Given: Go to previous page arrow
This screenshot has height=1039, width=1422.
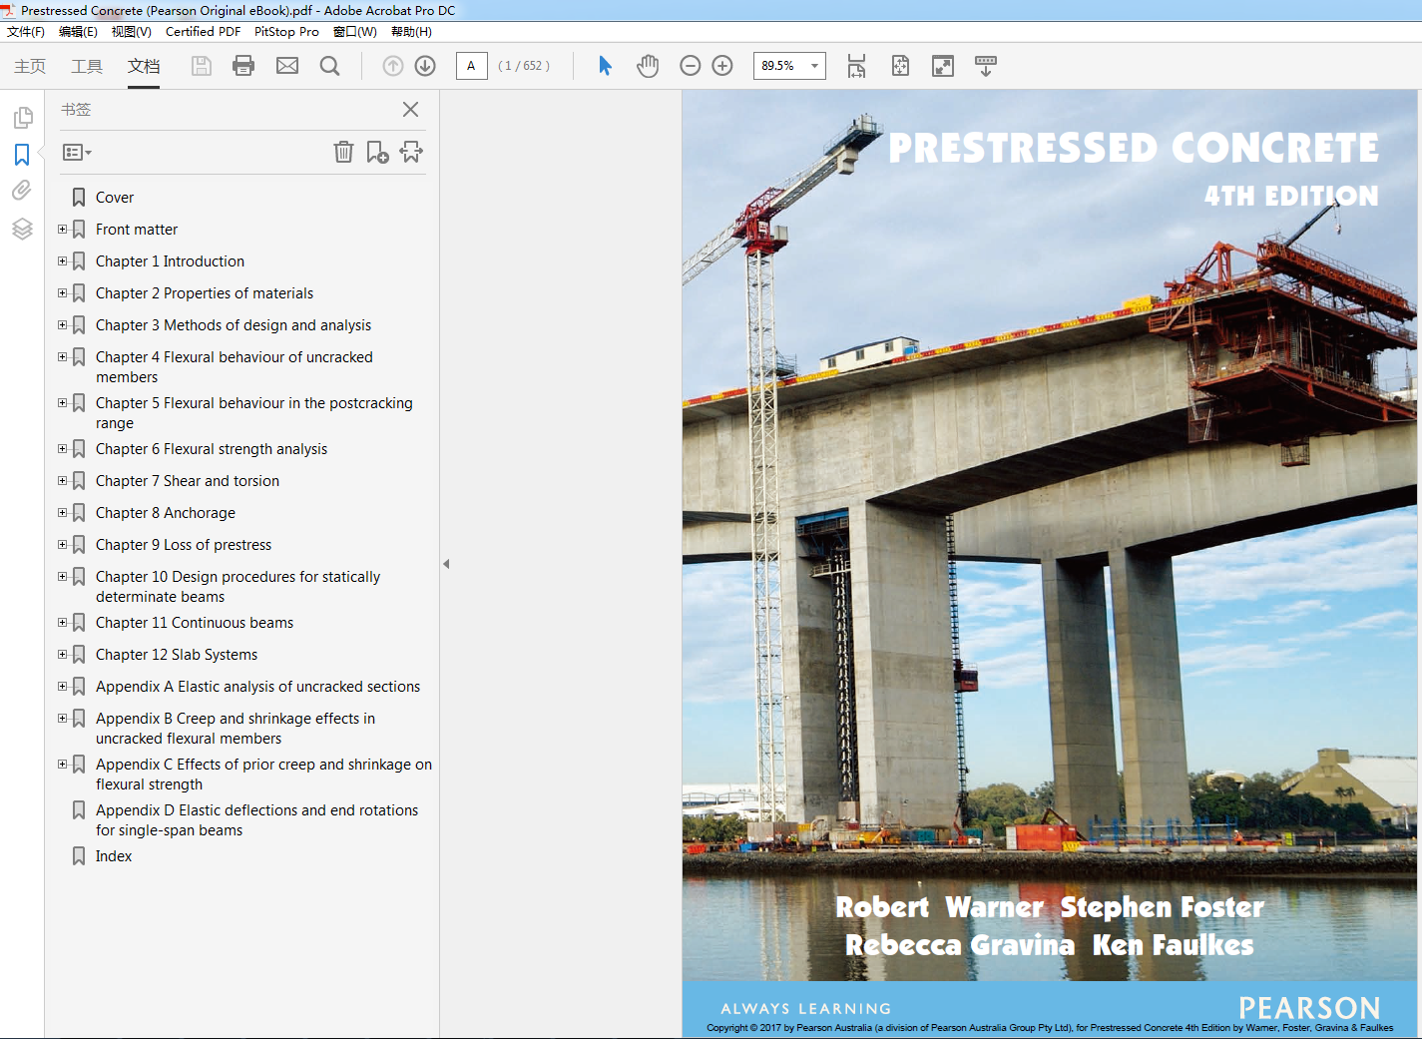Looking at the screenshot, I should 393,66.
